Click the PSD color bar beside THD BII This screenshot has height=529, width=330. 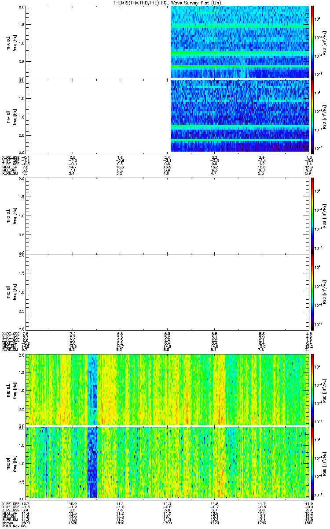coord(312,291)
